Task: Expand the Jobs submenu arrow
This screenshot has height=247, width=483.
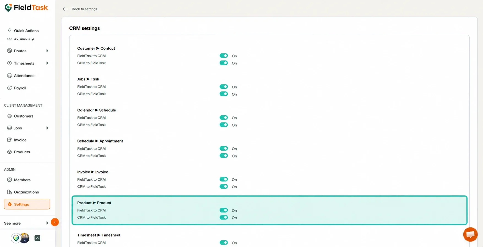Action: coord(47,128)
